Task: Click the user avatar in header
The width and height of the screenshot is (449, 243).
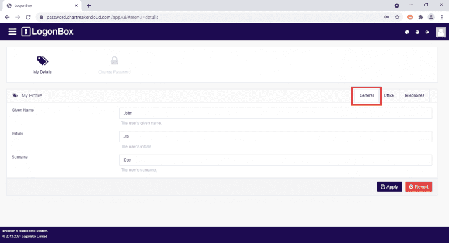Action: pyautogui.click(x=441, y=32)
